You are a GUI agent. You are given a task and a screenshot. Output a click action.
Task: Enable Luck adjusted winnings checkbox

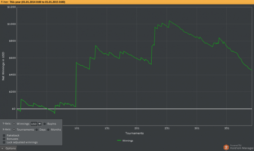(4, 142)
